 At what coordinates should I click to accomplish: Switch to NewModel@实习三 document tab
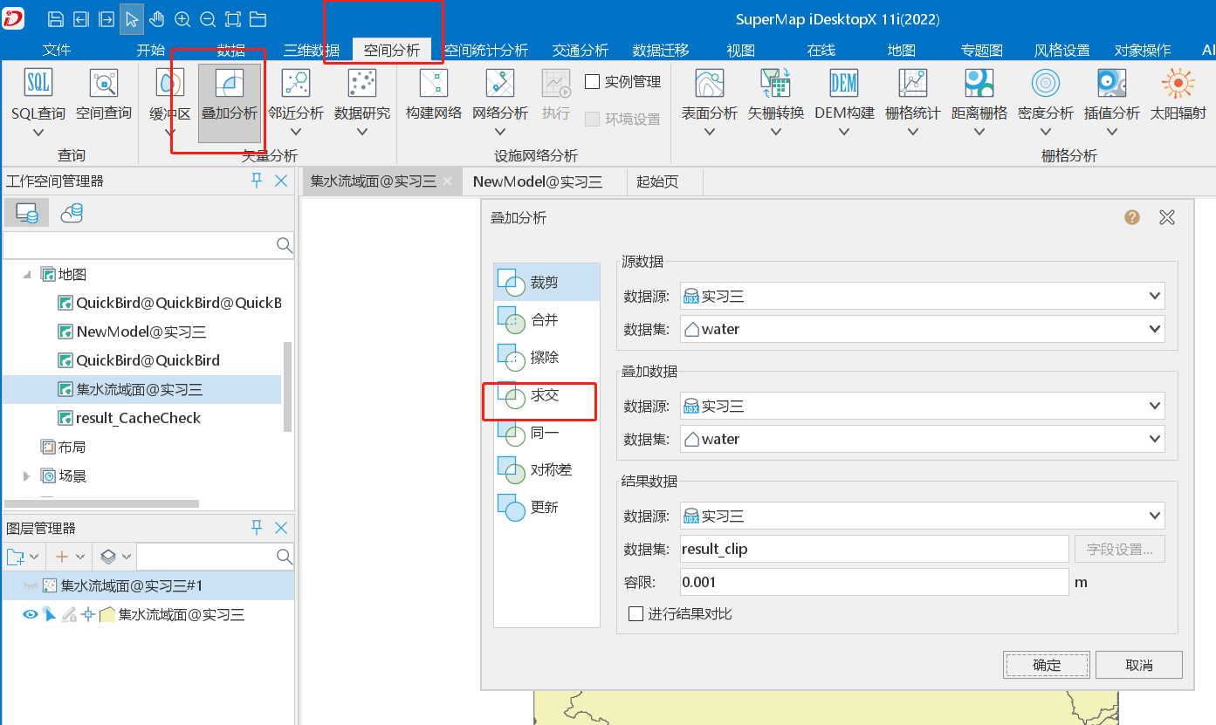point(538,181)
